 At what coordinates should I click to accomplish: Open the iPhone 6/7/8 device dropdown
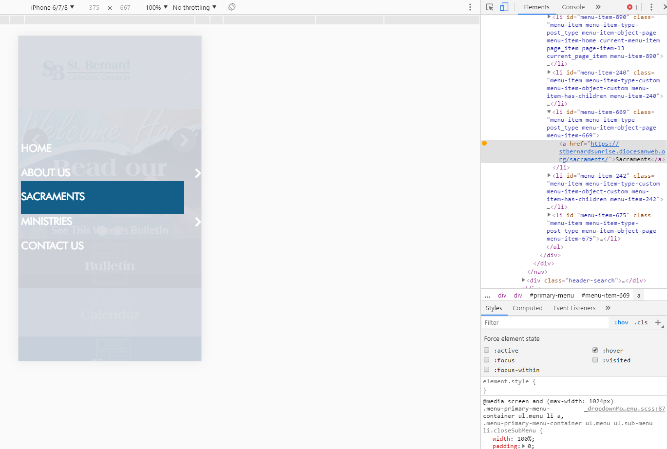(x=52, y=7)
